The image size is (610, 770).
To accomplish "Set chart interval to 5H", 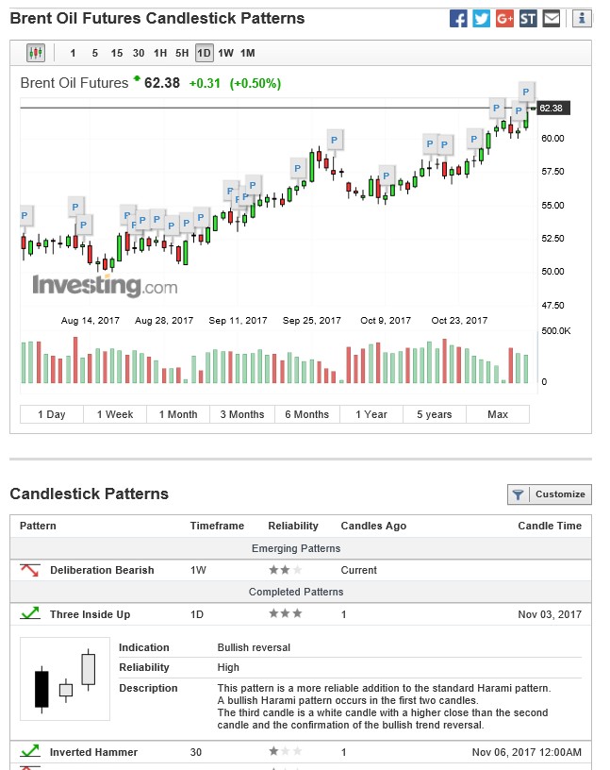I will [x=182, y=53].
